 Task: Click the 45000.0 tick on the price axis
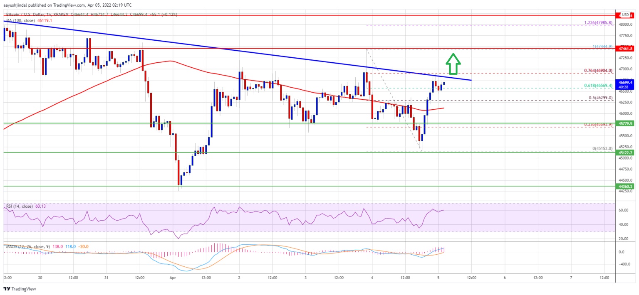(625, 158)
